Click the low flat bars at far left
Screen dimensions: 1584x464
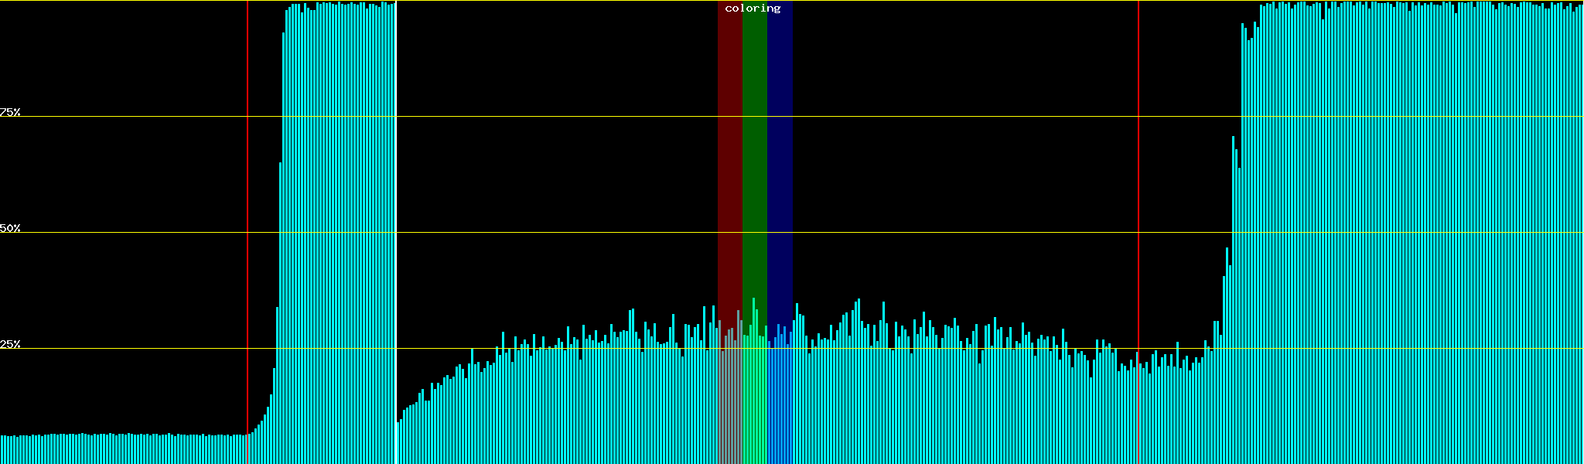coord(116,449)
